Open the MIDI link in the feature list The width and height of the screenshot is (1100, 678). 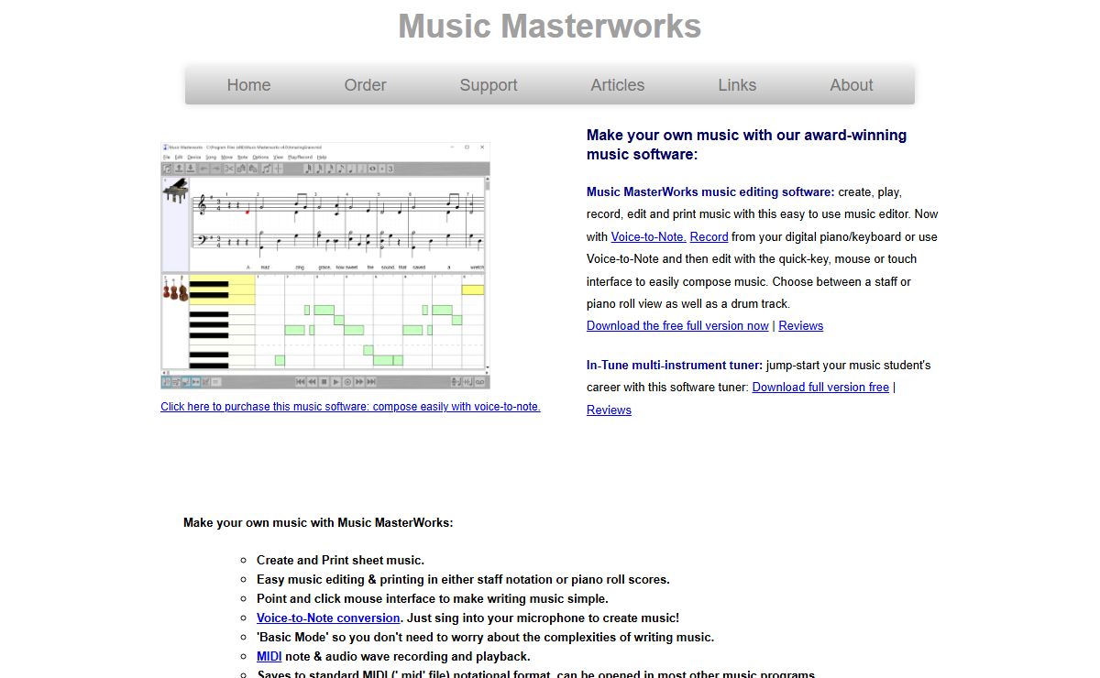[269, 656]
